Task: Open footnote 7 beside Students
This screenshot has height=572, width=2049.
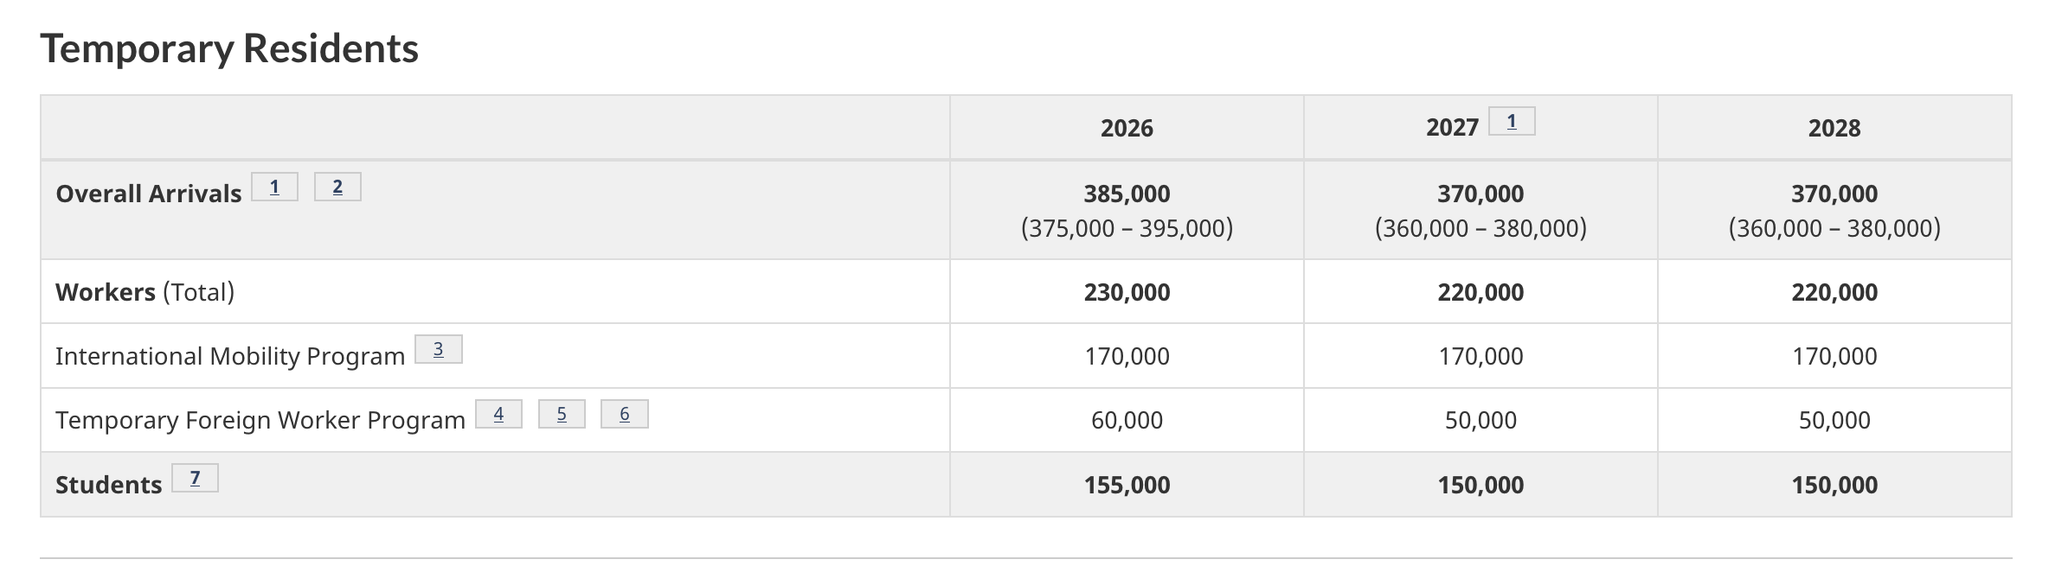Action: (195, 479)
